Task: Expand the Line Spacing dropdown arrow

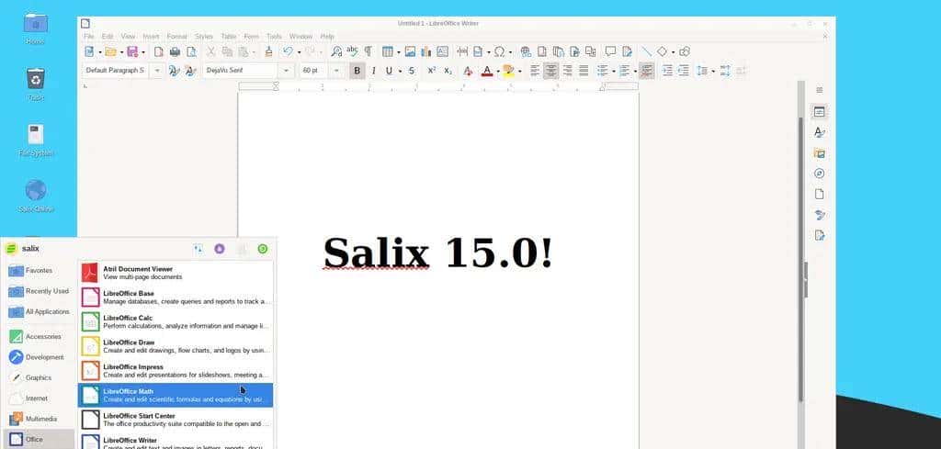Action: pos(713,72)
